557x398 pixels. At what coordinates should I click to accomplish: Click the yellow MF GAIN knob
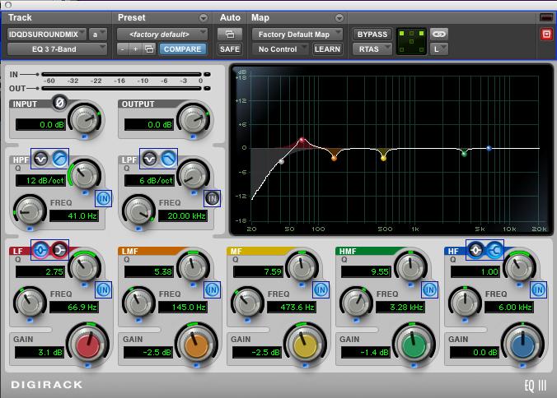305,344
